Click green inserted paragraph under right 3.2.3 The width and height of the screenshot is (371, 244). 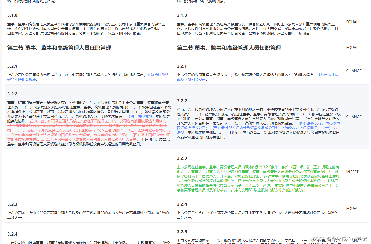(x=258, y=179)
